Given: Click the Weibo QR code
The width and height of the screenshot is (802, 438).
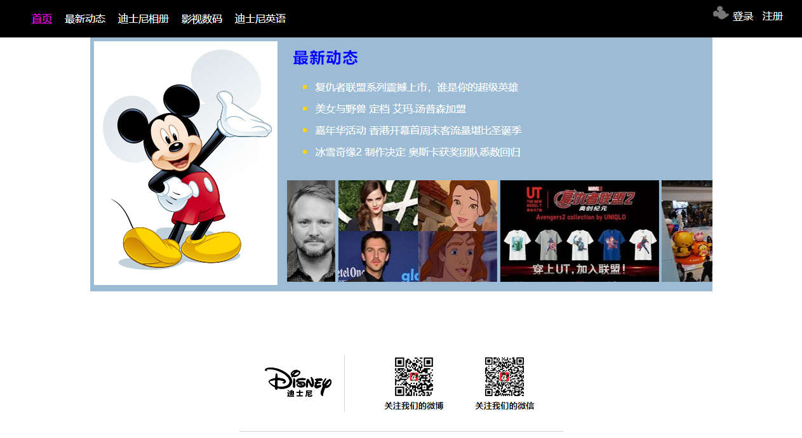Looking at the screenshot, I should 414,376.
